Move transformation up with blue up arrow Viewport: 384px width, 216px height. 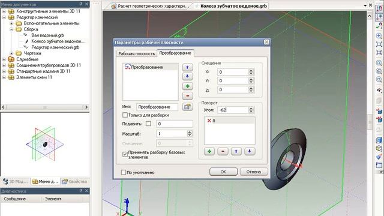(187, 67)
